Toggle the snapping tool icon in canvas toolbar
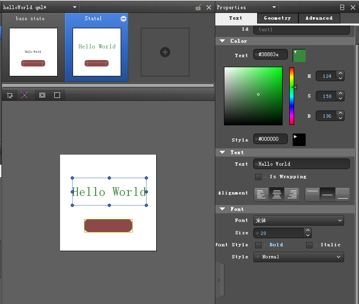 [10, 95]
